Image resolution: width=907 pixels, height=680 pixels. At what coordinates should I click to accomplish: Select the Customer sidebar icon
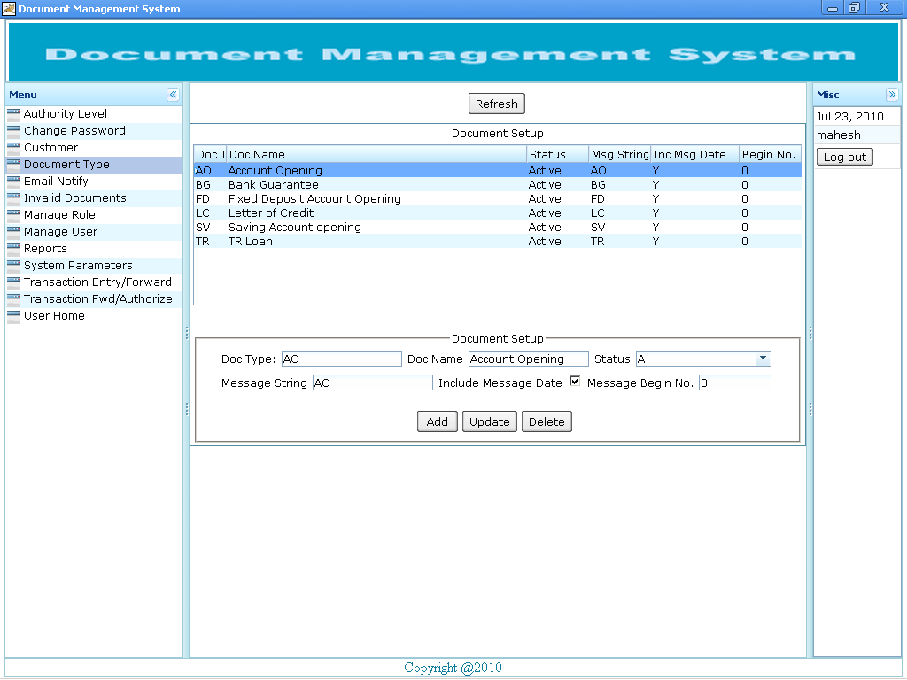(13, 147)
